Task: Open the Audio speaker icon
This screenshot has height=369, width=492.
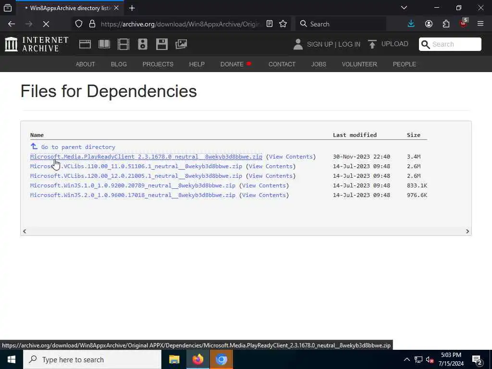Action: pos(142,44)
